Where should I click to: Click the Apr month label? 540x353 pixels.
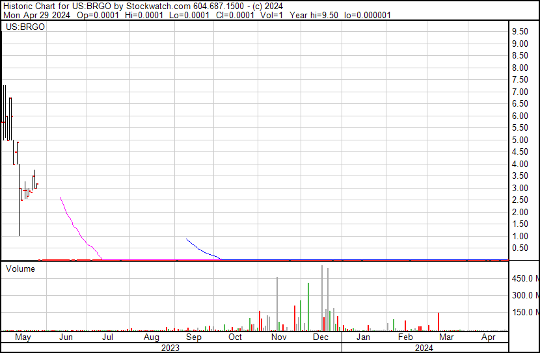pos(489,337)
